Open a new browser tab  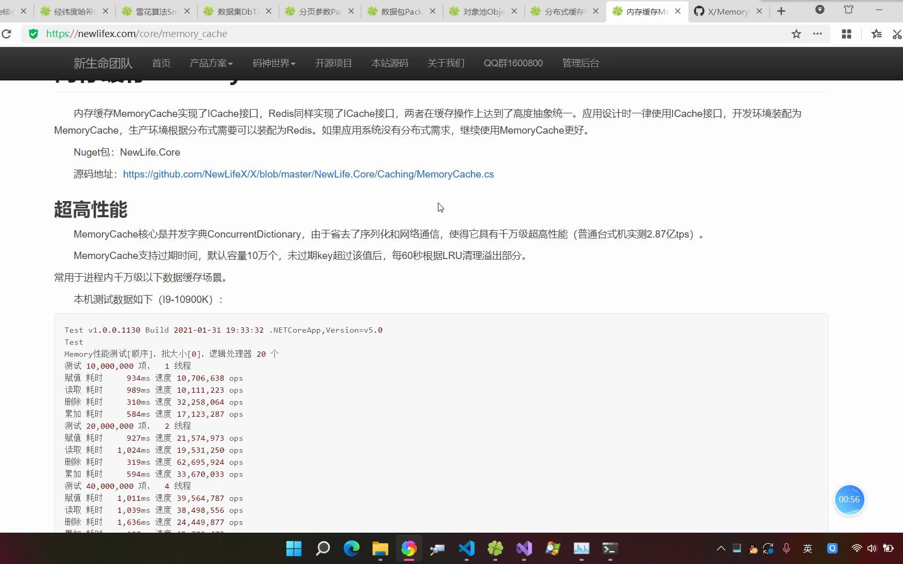[x=781, y=11]
